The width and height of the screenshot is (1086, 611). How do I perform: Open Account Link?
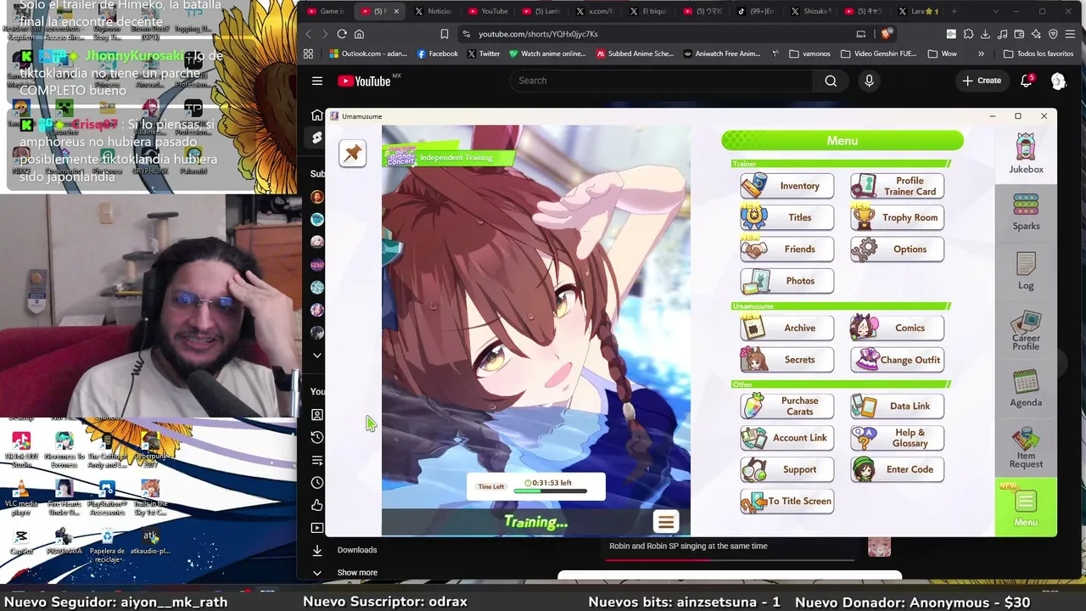click(787, 438)
